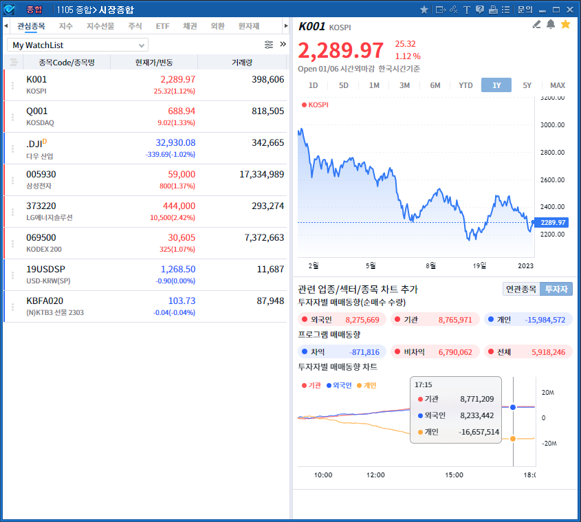
Task: Click the print icon in title bar
Action: [x=493, y=10]
